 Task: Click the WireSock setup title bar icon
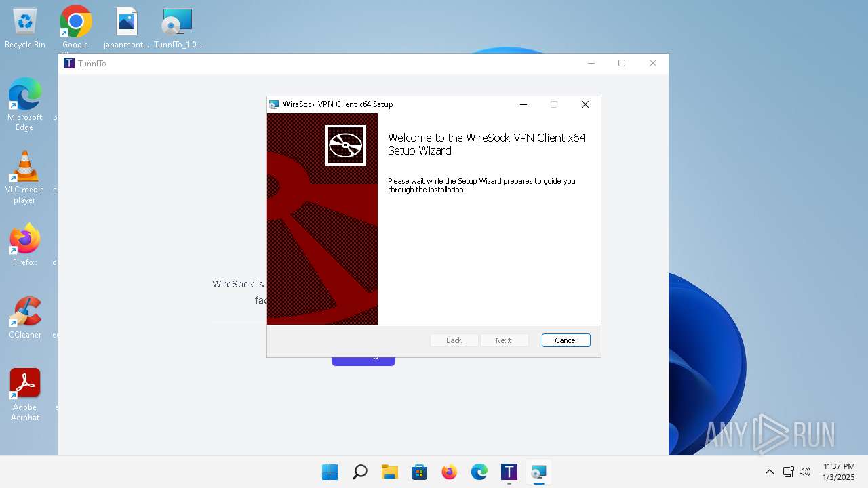274,104
